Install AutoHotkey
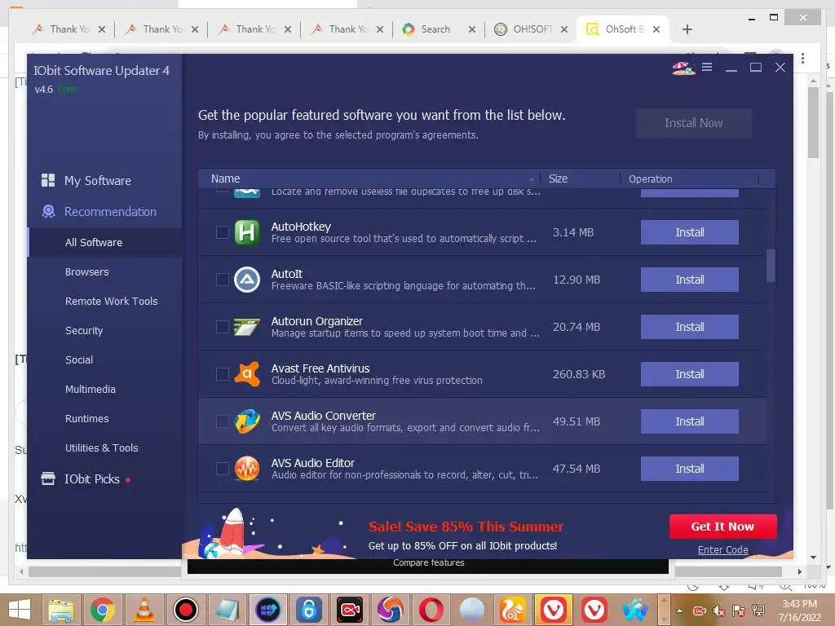This screenshot has width=835, height=626. (689, 232)
